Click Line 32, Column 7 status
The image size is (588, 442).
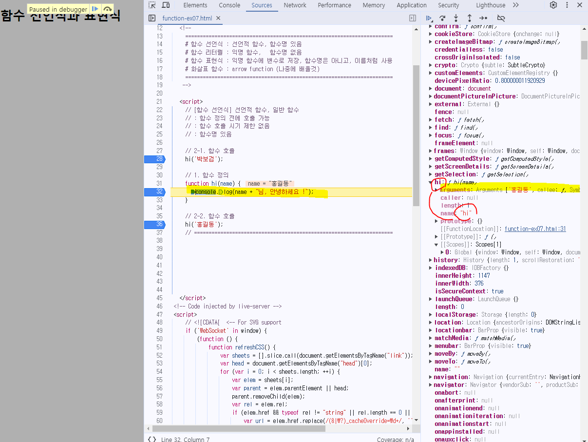(x=186, y=439)
